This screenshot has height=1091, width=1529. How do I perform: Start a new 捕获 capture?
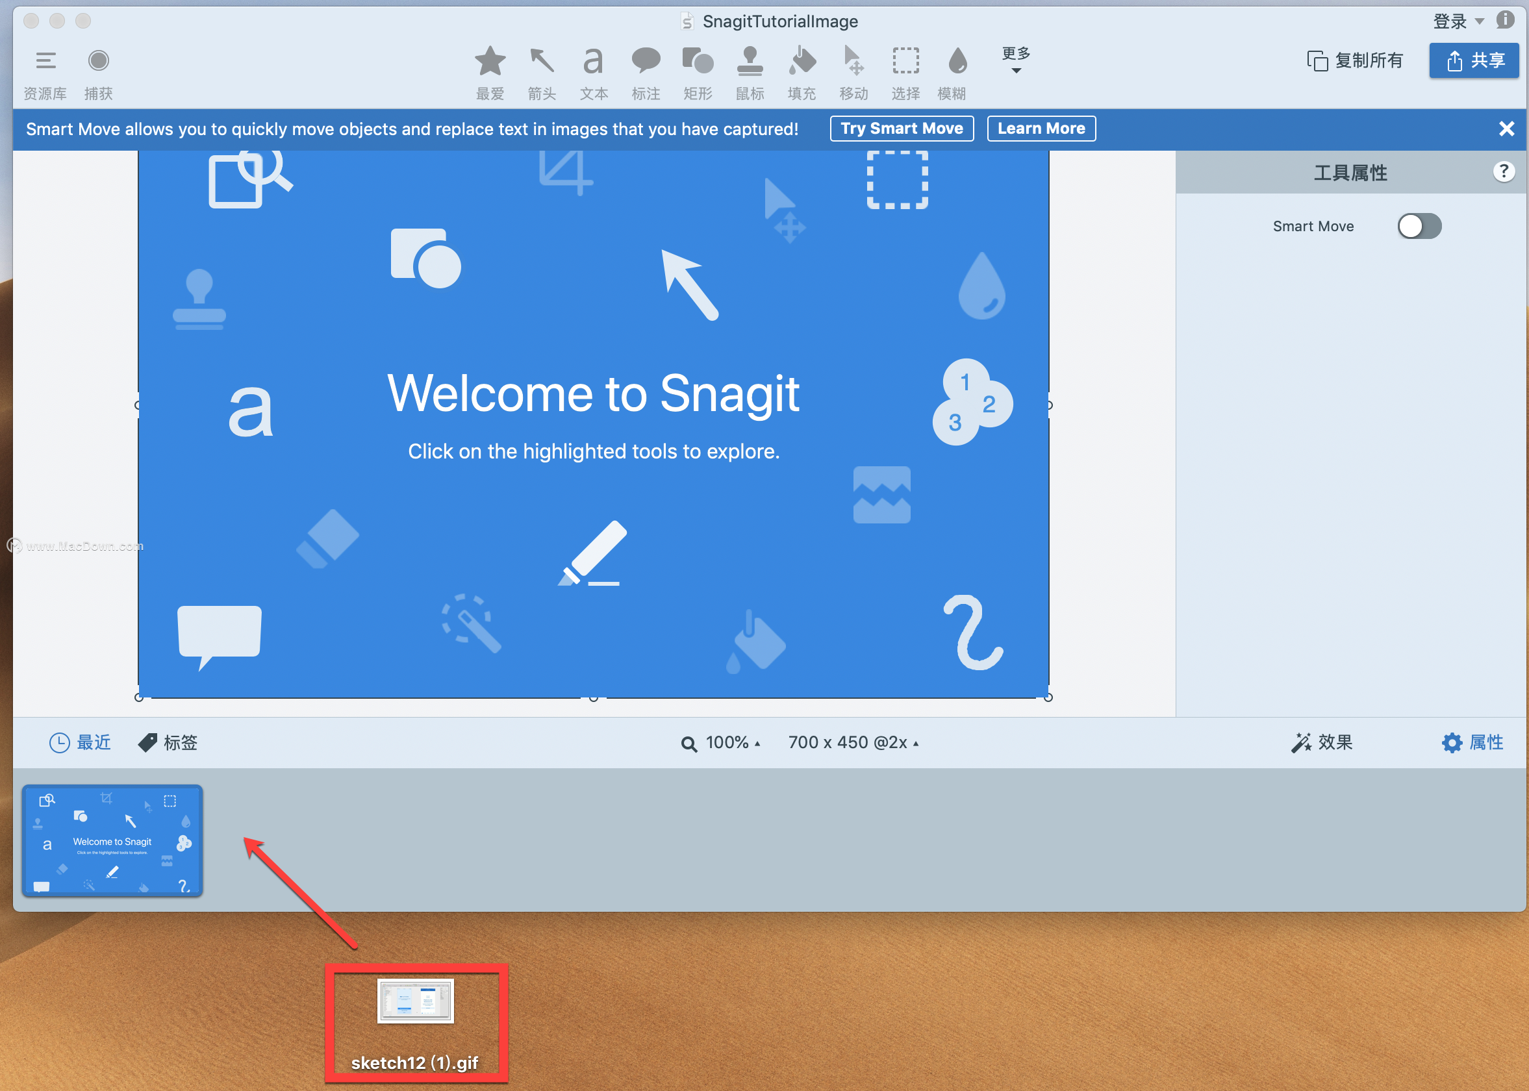[x=98, y=74]
